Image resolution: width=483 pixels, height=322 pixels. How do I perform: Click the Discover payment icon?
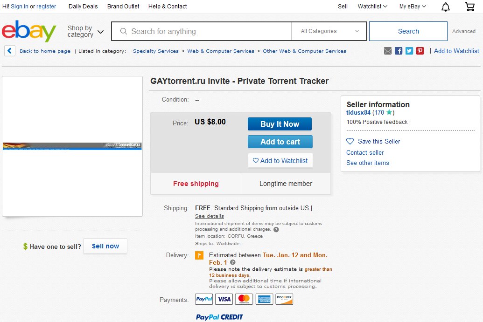[x=284, y=299]
